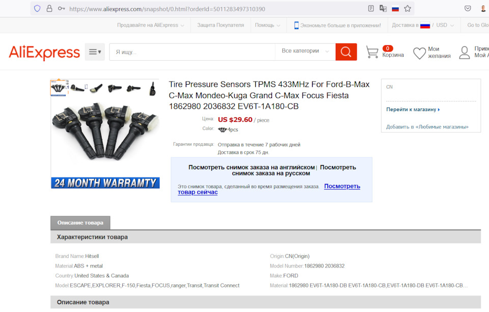Click tracking protection shield icon
The width and height of the screenshot is (489, 312).
click(37, 9)
